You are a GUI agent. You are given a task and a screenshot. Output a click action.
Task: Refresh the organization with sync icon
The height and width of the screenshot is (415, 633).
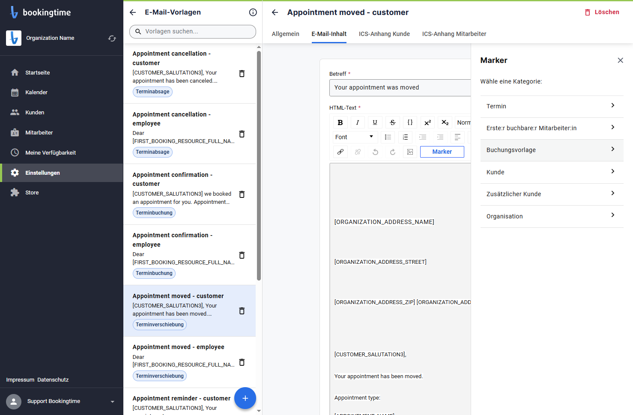[112, 39]
